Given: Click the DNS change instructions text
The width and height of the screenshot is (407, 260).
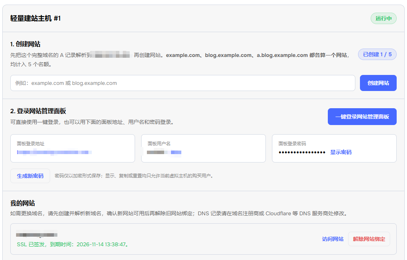Looking at the screenshot, I should coord(179,214).
